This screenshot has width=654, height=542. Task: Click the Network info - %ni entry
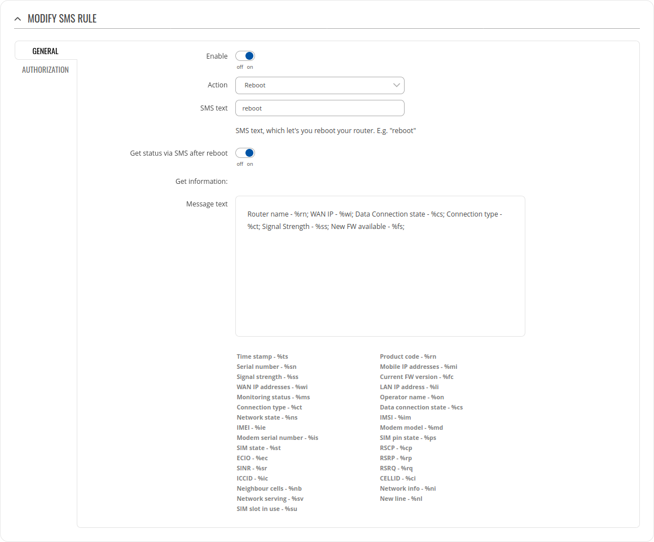407,489
